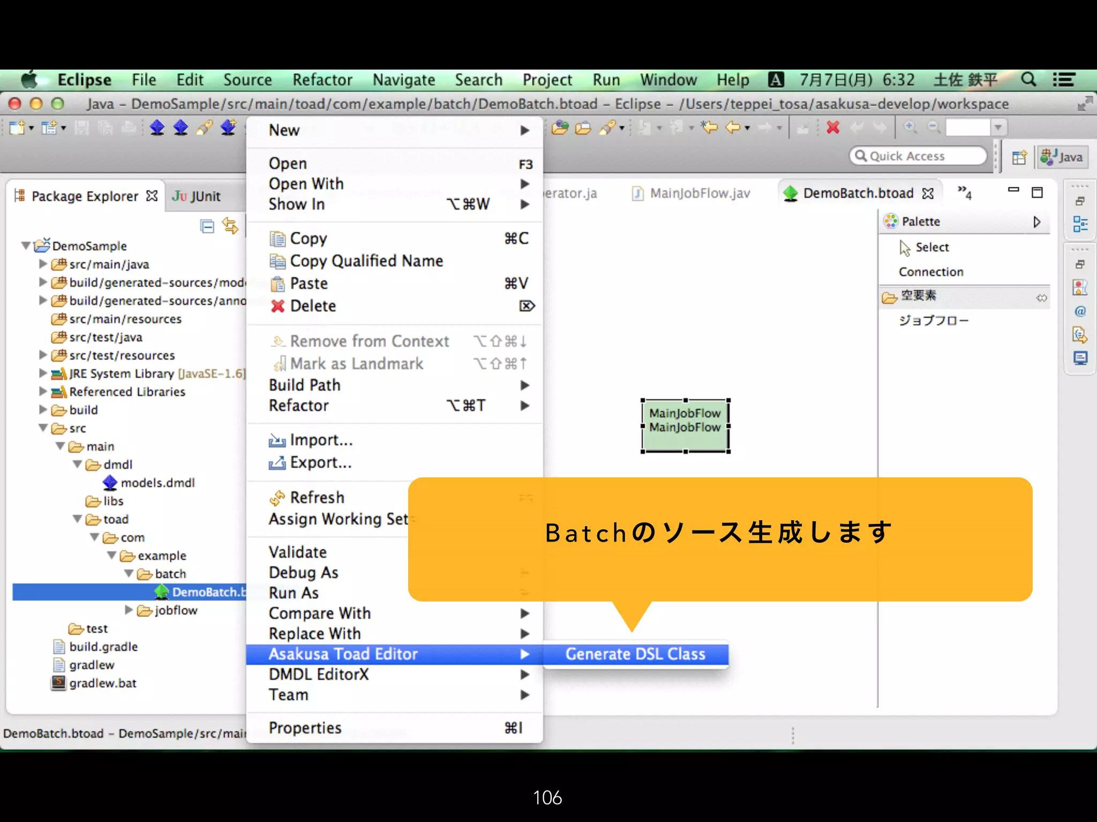This screenshot has height=822, width=1097.
Task: Open the Notification Center icon
Action: pyautogui.click(x=1064, y=80)
